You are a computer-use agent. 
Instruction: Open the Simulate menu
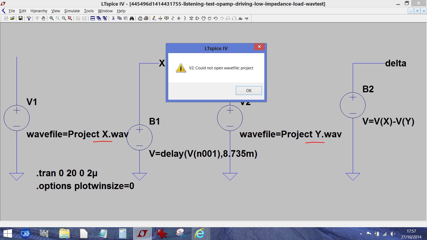[72, 11]
